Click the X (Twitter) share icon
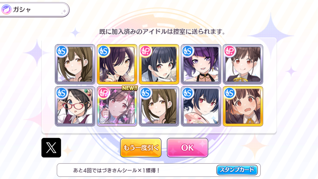318x179 pixels. pyautogui.click(x=51, y=148)
